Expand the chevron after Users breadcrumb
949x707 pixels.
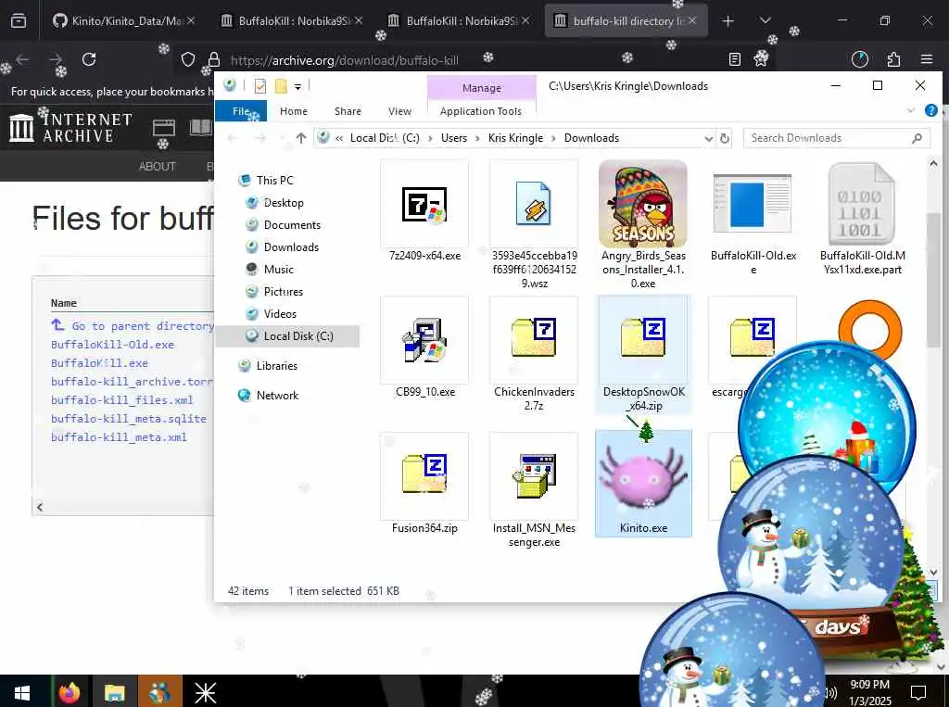click(477, 139)
